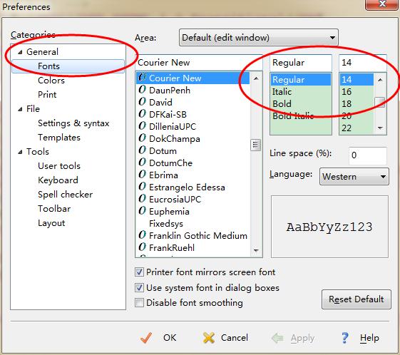Image resolution: width=400 pixels, height=355 pixels.
Task: Click the font icon beside DokChampa
Action: click(142, 138)
